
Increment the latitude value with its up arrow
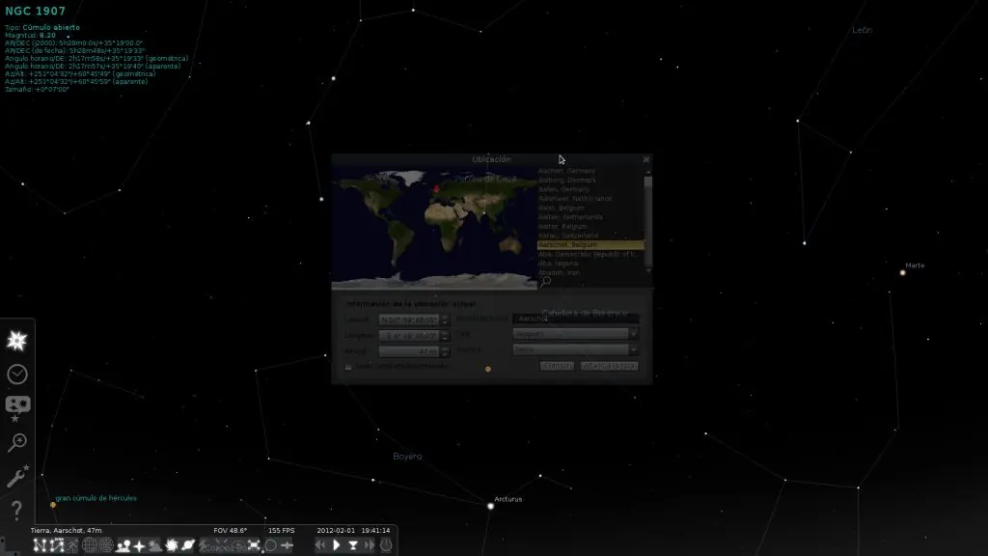pos(446,316)
